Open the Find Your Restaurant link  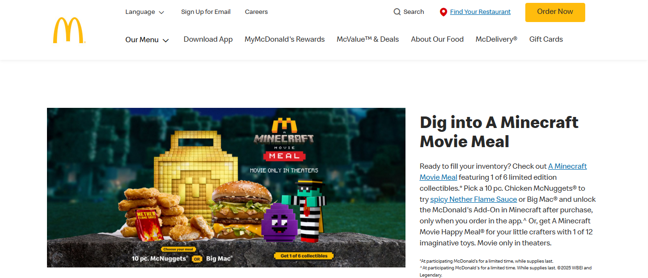[480, 12]
